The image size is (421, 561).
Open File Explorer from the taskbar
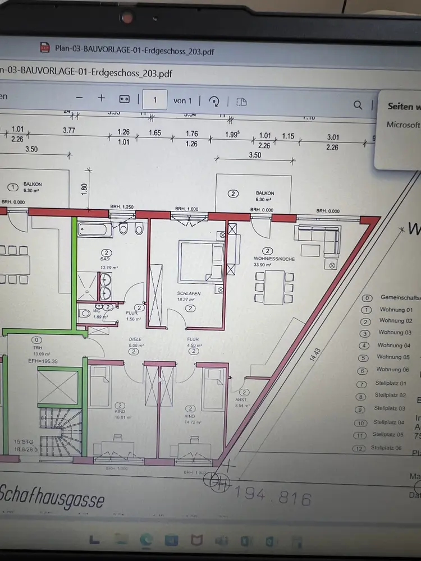[x=121, y=539]
